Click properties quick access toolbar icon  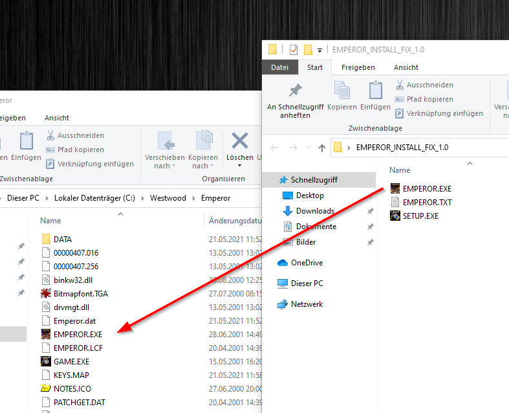(294, 50)
